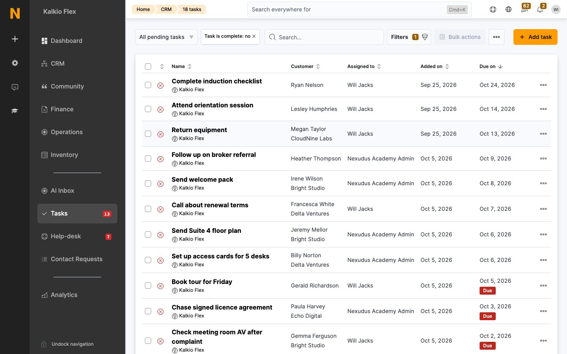Viewport: 567px width, 354px height.
Task: Toggle the select-all tasks checkbox
Action: pos(148,66)
